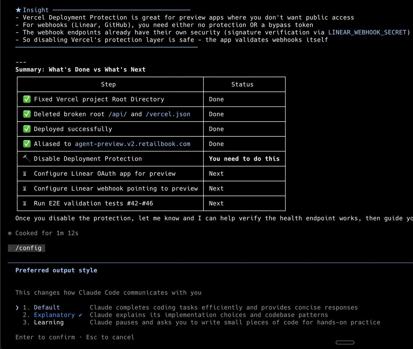
Task: Click the asterisk spinner before Cooked for
Action: point(10,234)
